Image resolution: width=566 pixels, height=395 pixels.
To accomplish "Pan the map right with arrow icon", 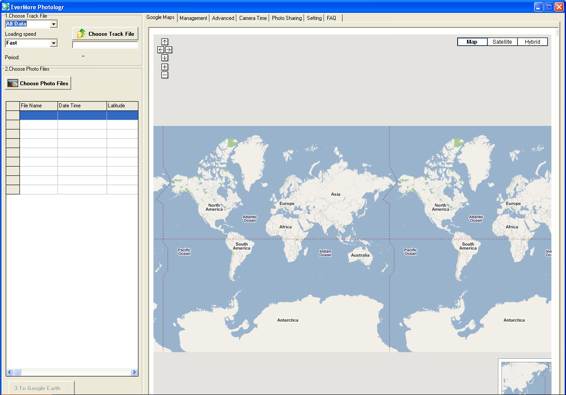I will coord(168,50).
